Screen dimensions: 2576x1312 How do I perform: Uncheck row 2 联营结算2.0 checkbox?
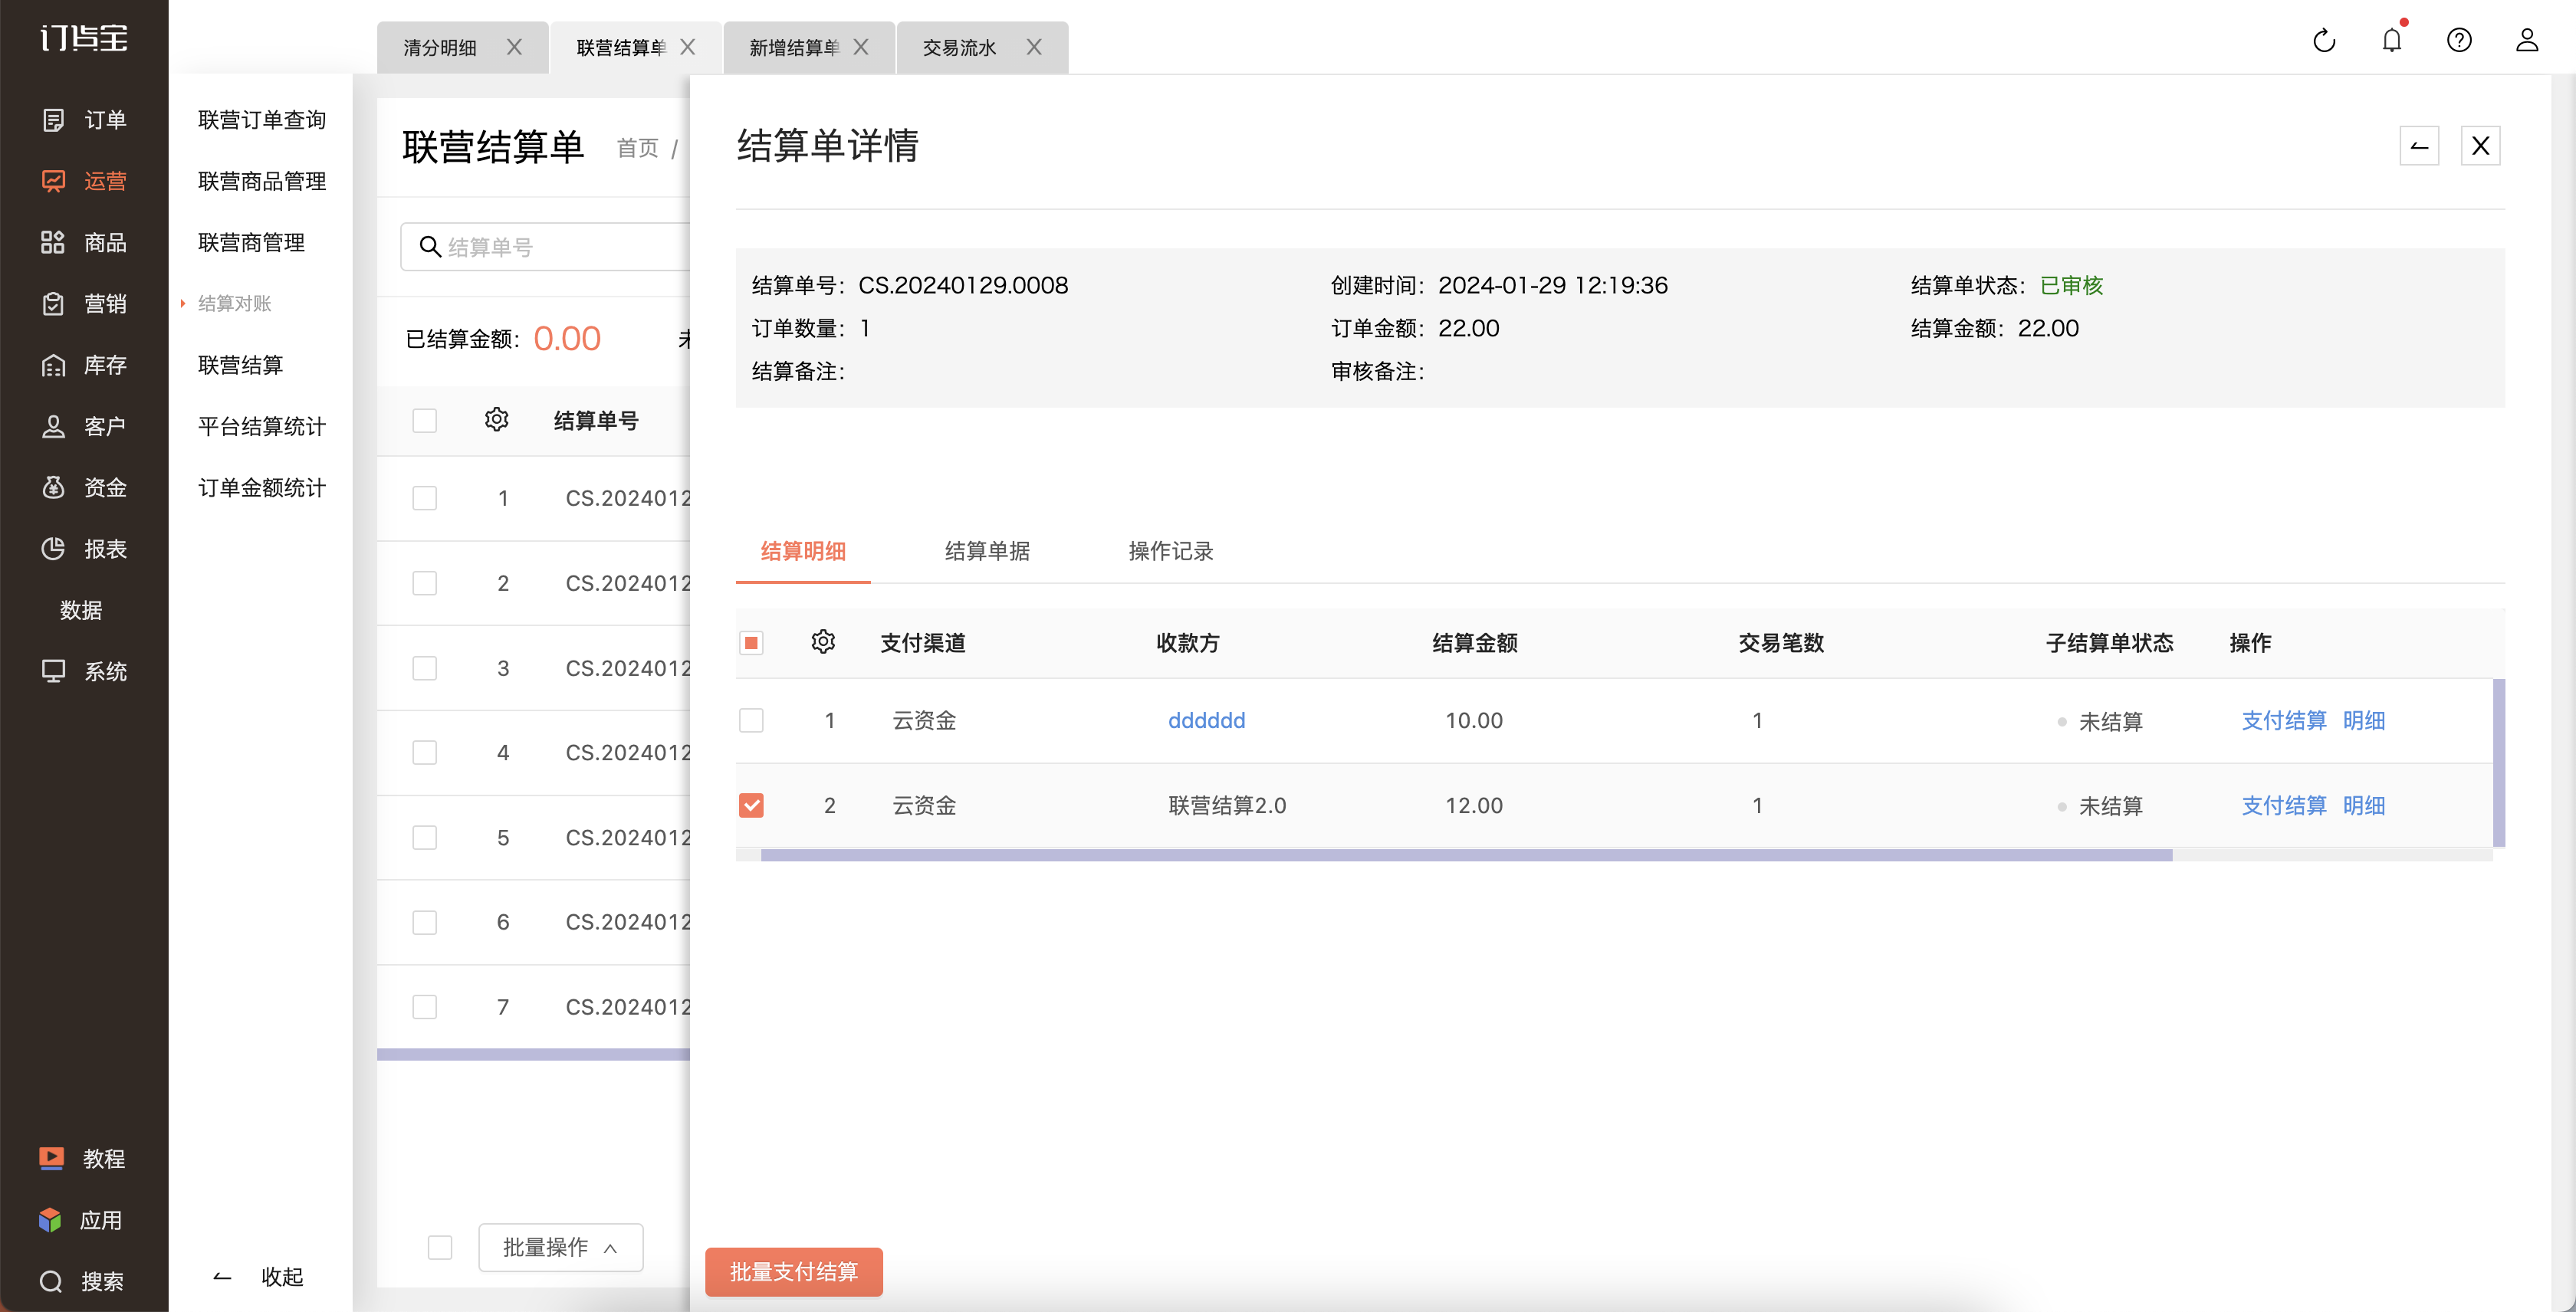tap(751, 805)
